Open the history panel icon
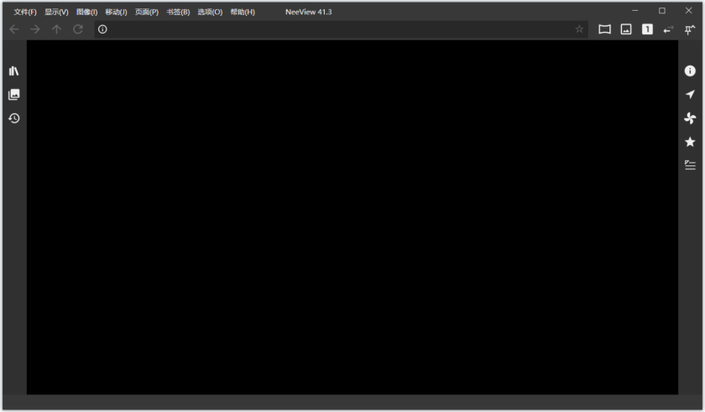The width and height of the screenshot is (705, 412). point(14,118)
